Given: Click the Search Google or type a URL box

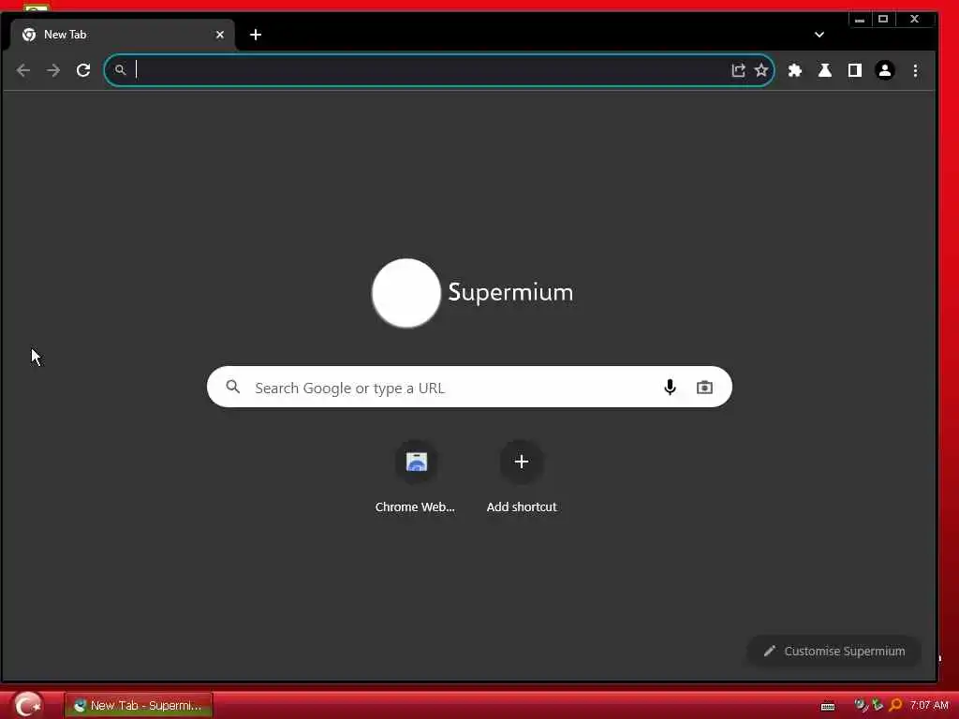Looking at the screenshot, I should pos(469,387).
